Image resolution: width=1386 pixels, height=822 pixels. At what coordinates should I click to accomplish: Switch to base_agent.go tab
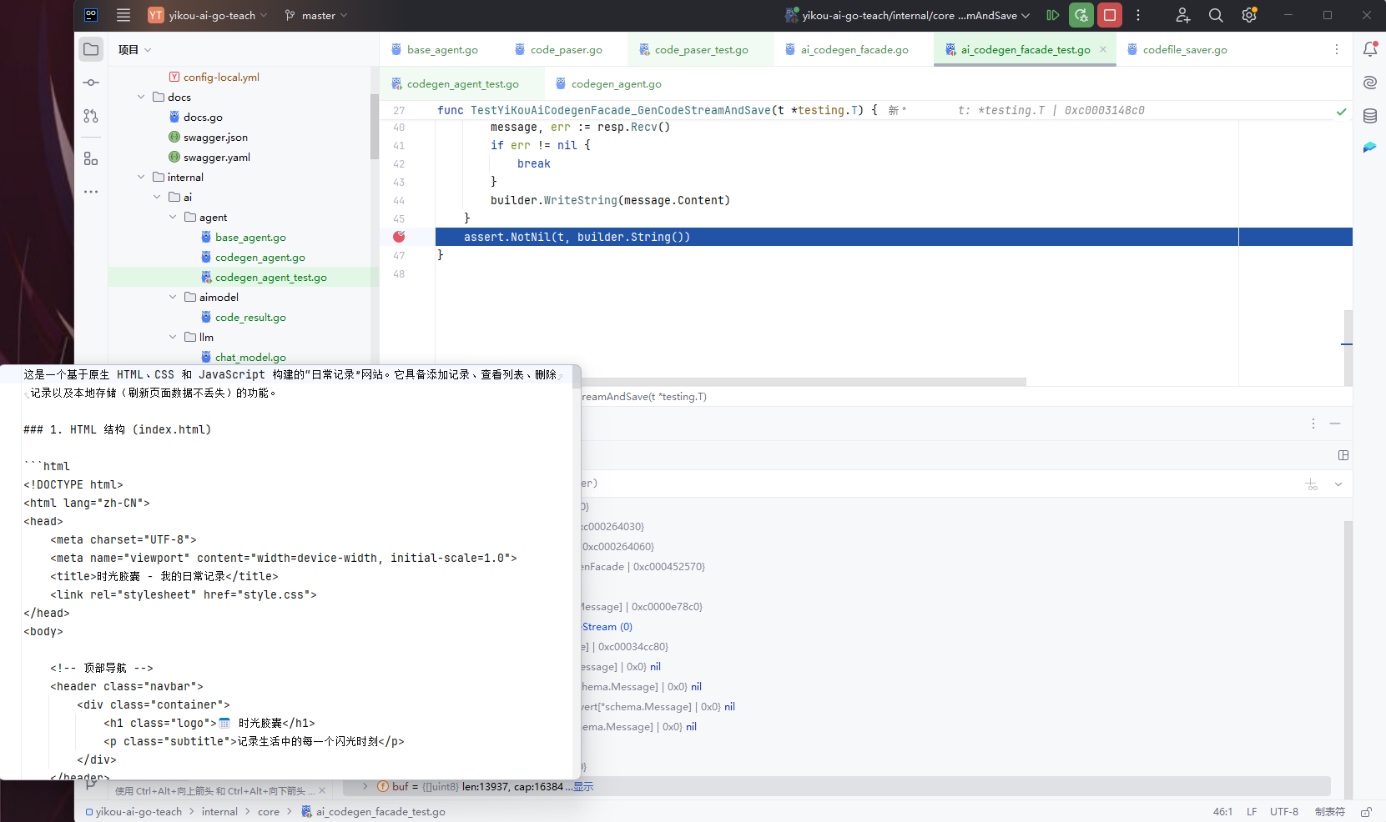(x=435, y=50)
